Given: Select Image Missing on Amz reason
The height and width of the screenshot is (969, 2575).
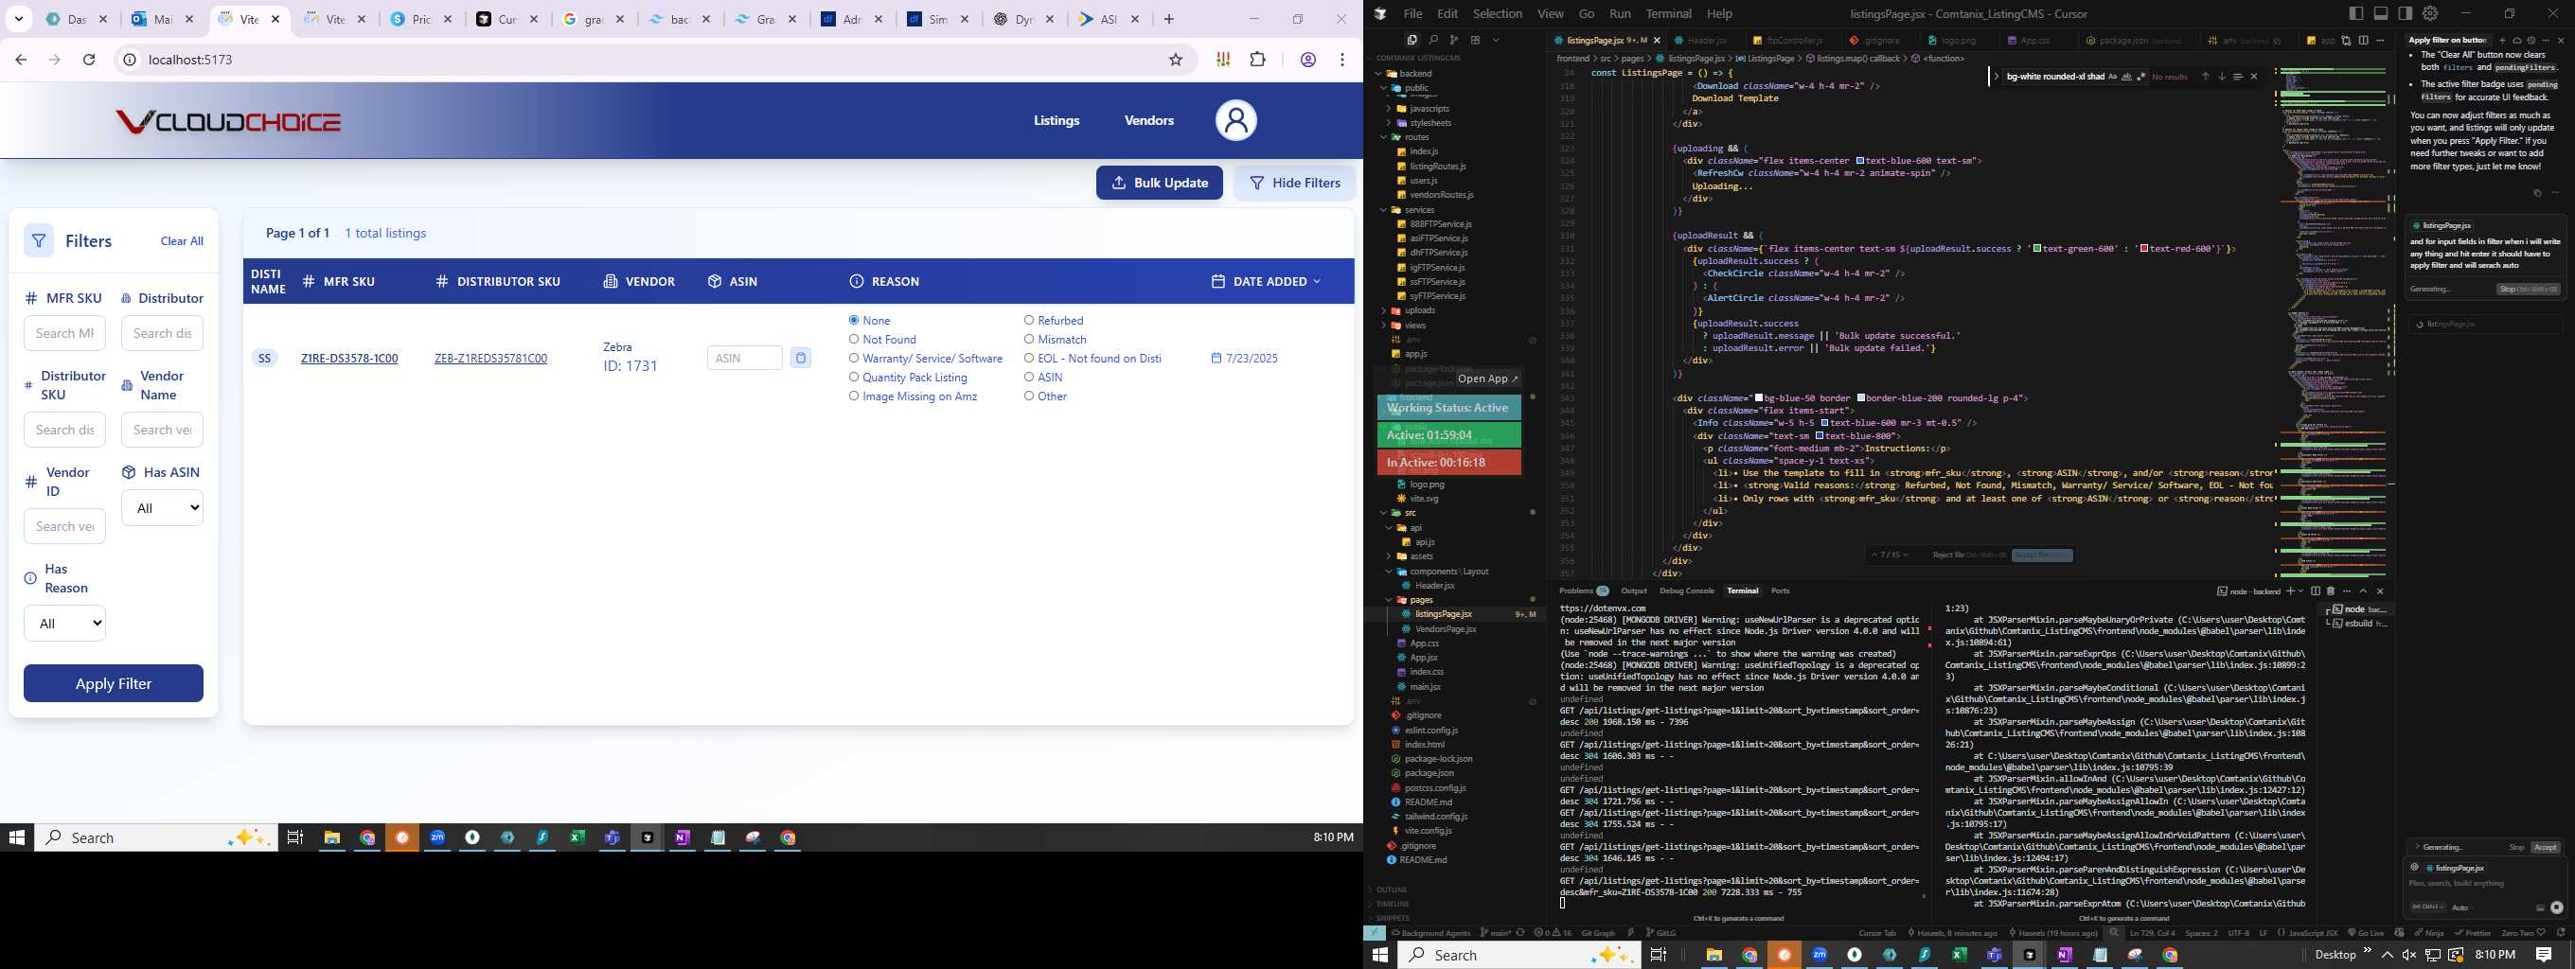Looking at the screenshot, I should click(x=854, y=396).
